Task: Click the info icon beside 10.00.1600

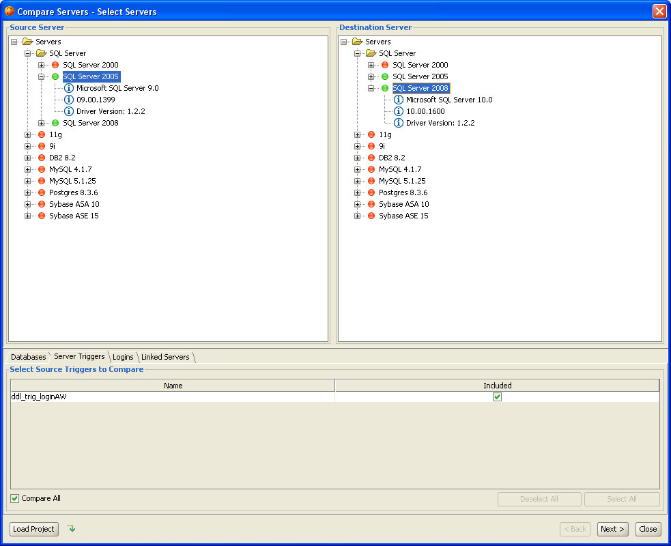Action: [x=399, y=111]
